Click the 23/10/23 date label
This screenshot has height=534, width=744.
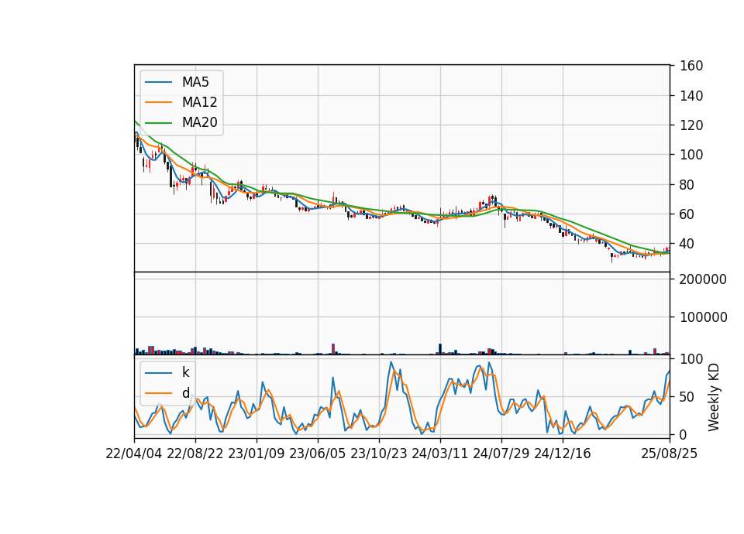(x=379, y=454)
